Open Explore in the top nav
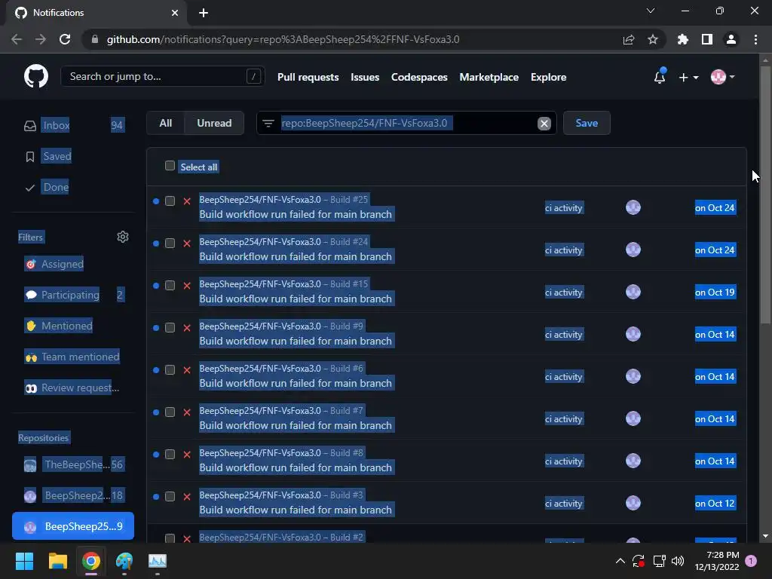The height and width of the screenshot is (579, 772). tap(549, 78)
